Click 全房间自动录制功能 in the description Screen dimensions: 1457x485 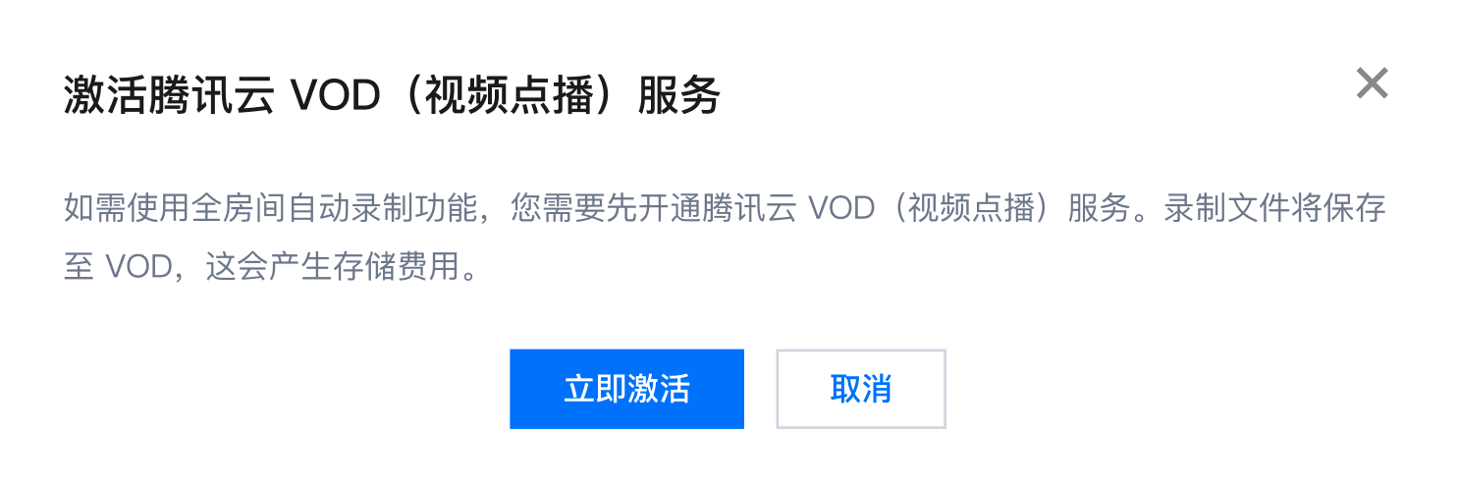tap(335, 208)
